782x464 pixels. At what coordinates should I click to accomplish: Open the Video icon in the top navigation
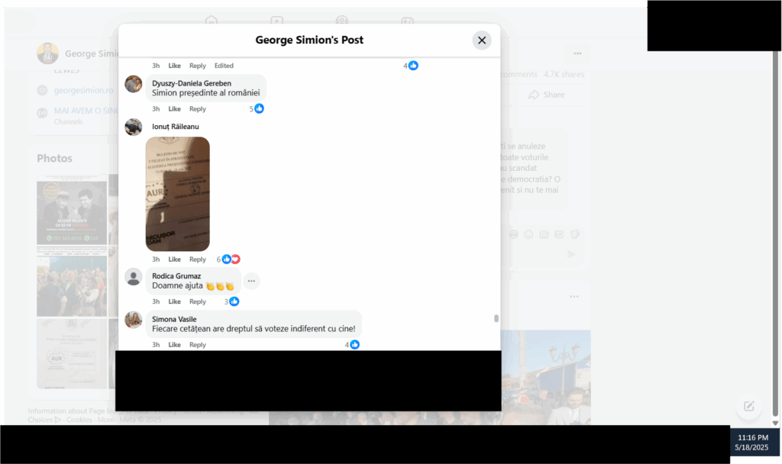pyautogui.click(x=276, y=21)
